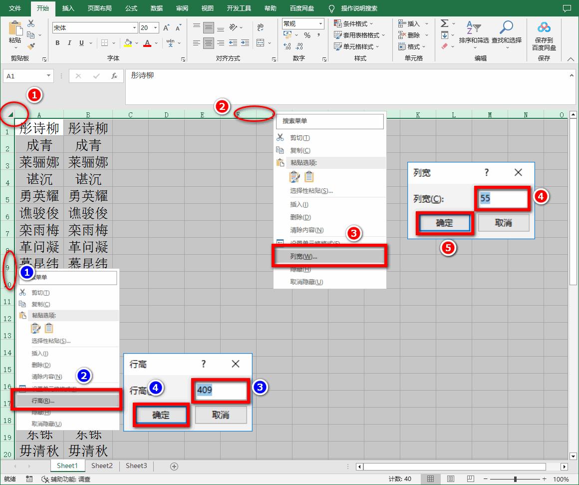This screenshot has width=579, height=485.
Task: Toggle Bold formatting
Action: [57, 43]
